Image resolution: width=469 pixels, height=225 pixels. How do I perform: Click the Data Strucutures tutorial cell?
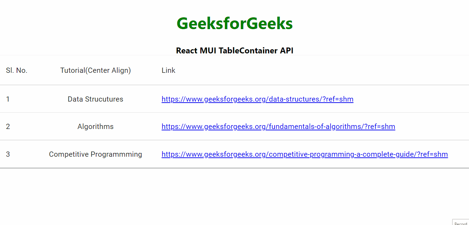(95, 99)
